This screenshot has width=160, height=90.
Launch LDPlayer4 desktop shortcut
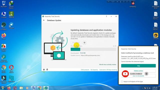pos(156,36)
